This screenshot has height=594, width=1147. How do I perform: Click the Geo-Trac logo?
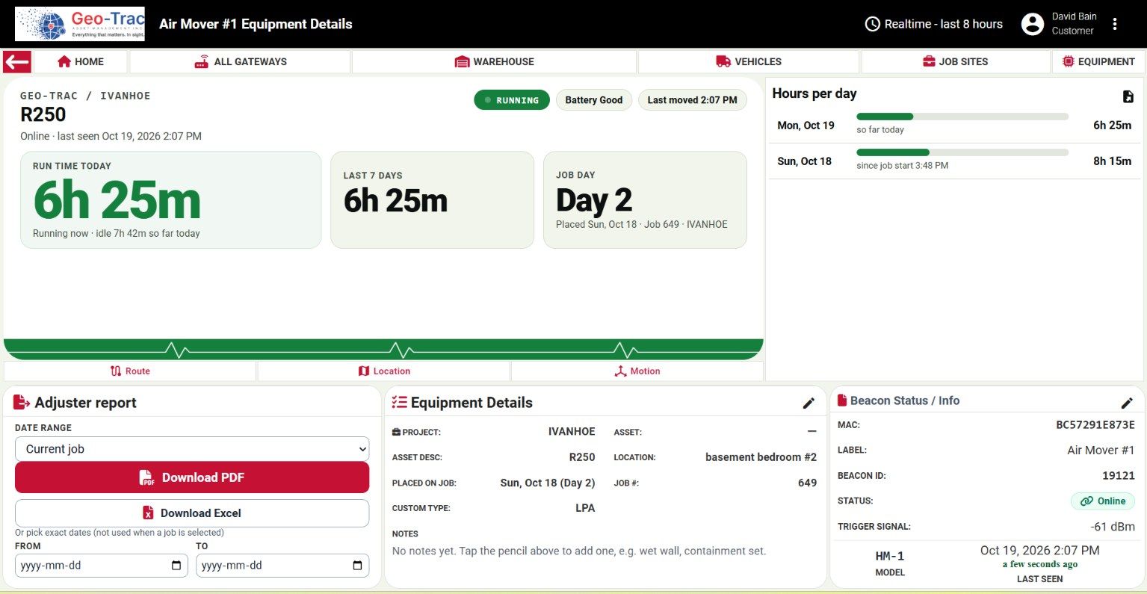80,24
